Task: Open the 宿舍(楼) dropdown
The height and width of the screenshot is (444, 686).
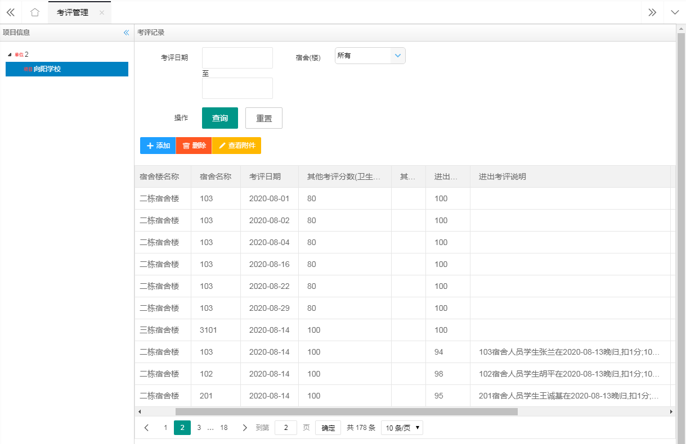Action: coord(370,56)
